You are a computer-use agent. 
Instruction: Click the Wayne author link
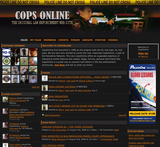click(x=62, y=81)
